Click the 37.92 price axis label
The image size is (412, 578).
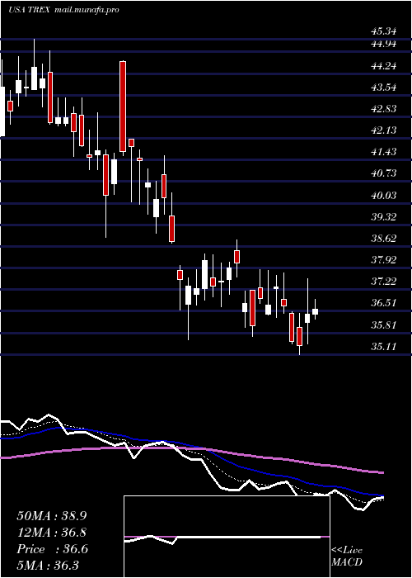(384, 260)
